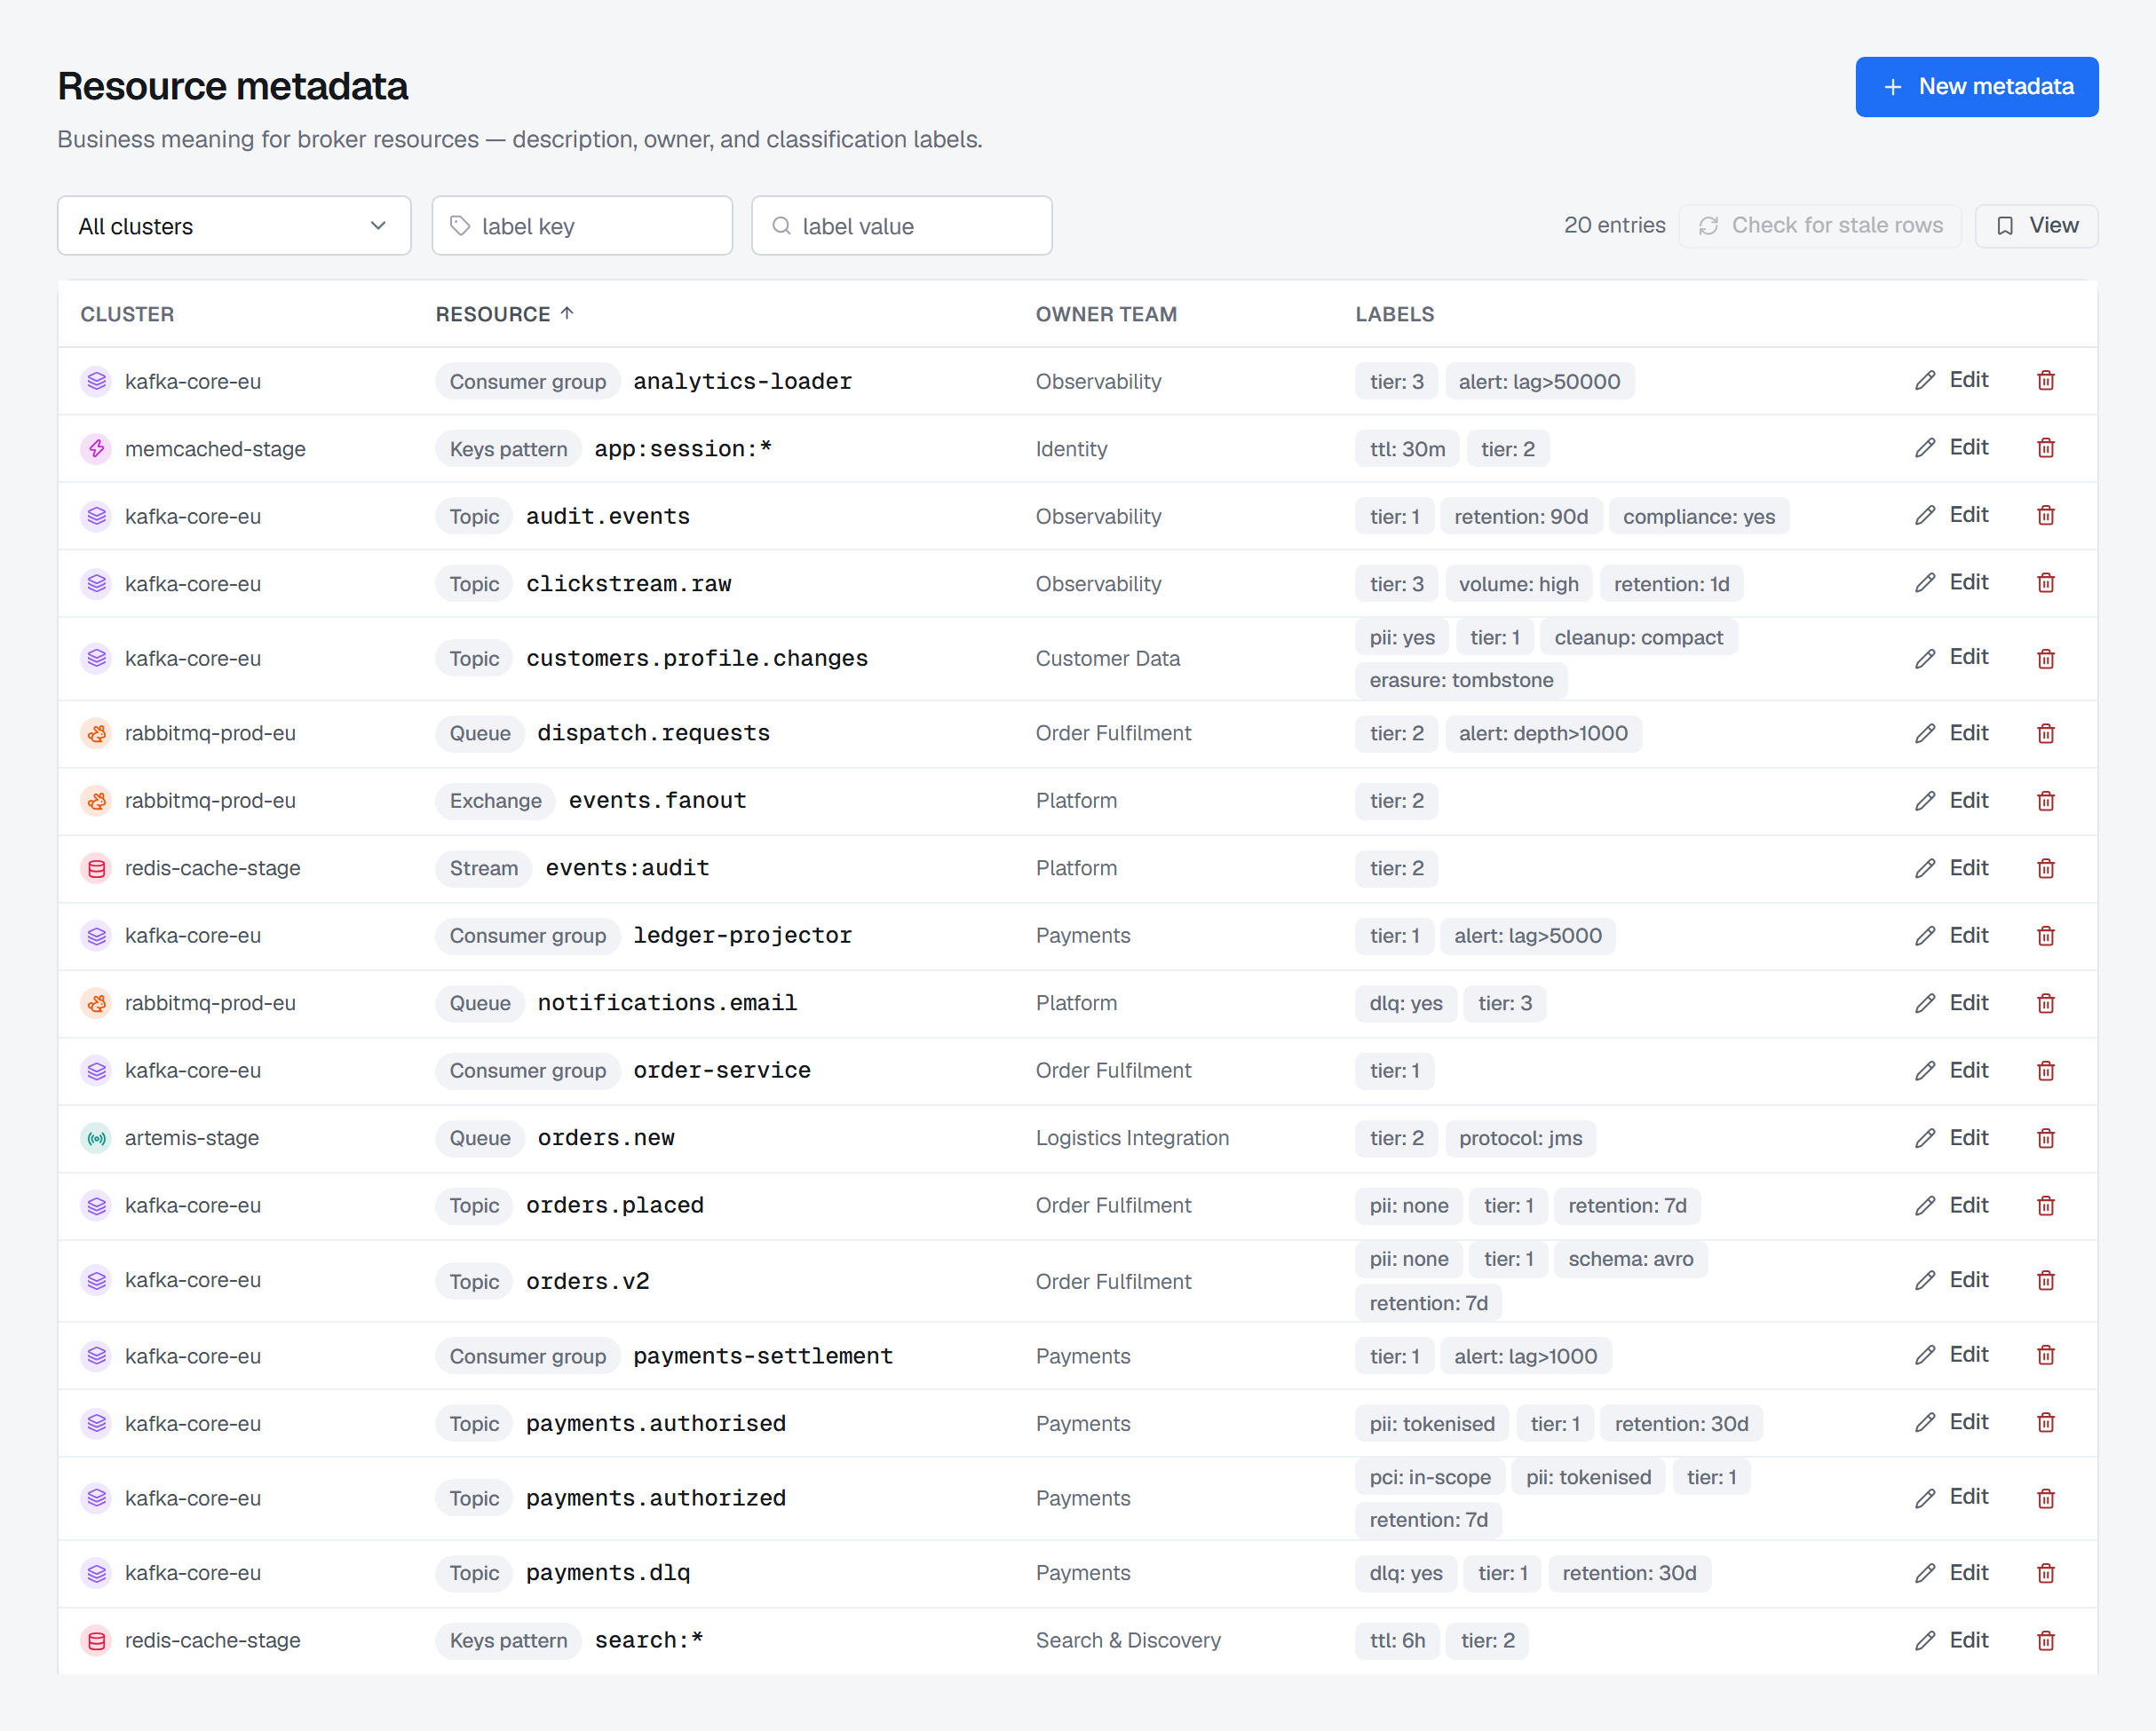Screen dimensions: 2156x1731
Task: Delete payments.authorised via trash icon
Action: (2045, 1423)
